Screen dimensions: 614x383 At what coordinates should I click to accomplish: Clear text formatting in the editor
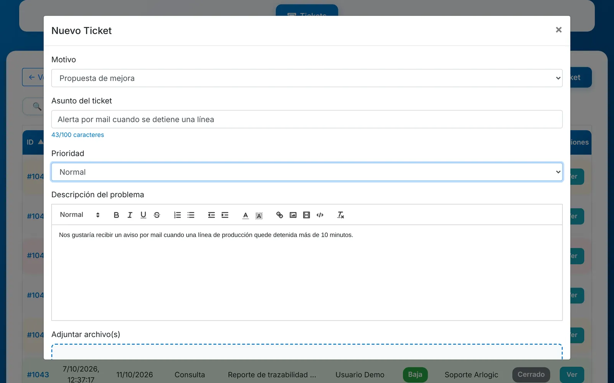pos(341,215)
